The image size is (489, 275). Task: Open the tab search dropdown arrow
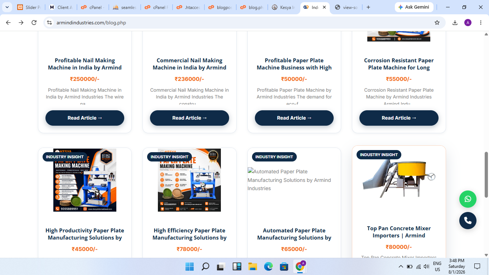coord(7,7)
